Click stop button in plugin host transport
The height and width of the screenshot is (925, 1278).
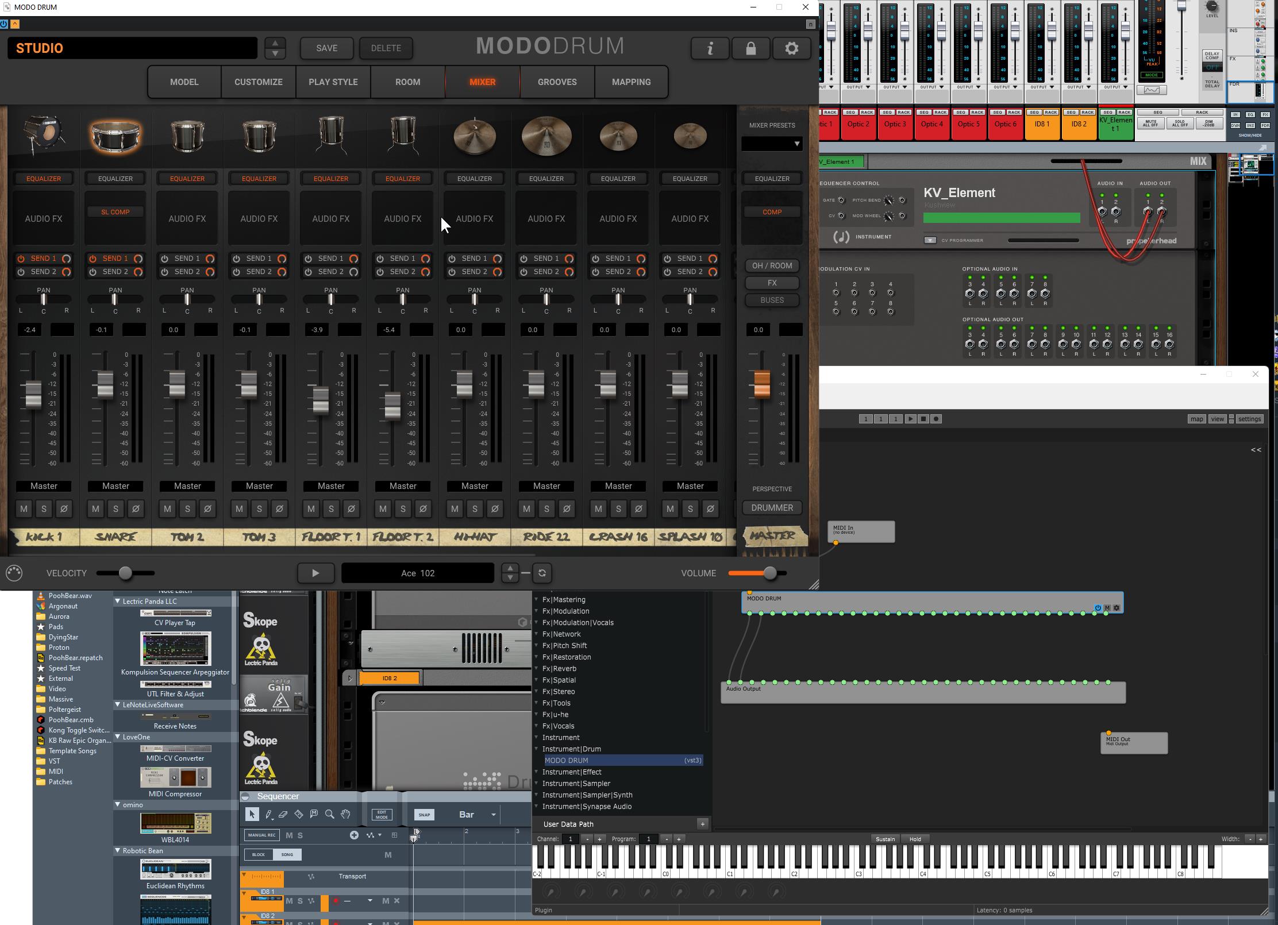point(923,419)
